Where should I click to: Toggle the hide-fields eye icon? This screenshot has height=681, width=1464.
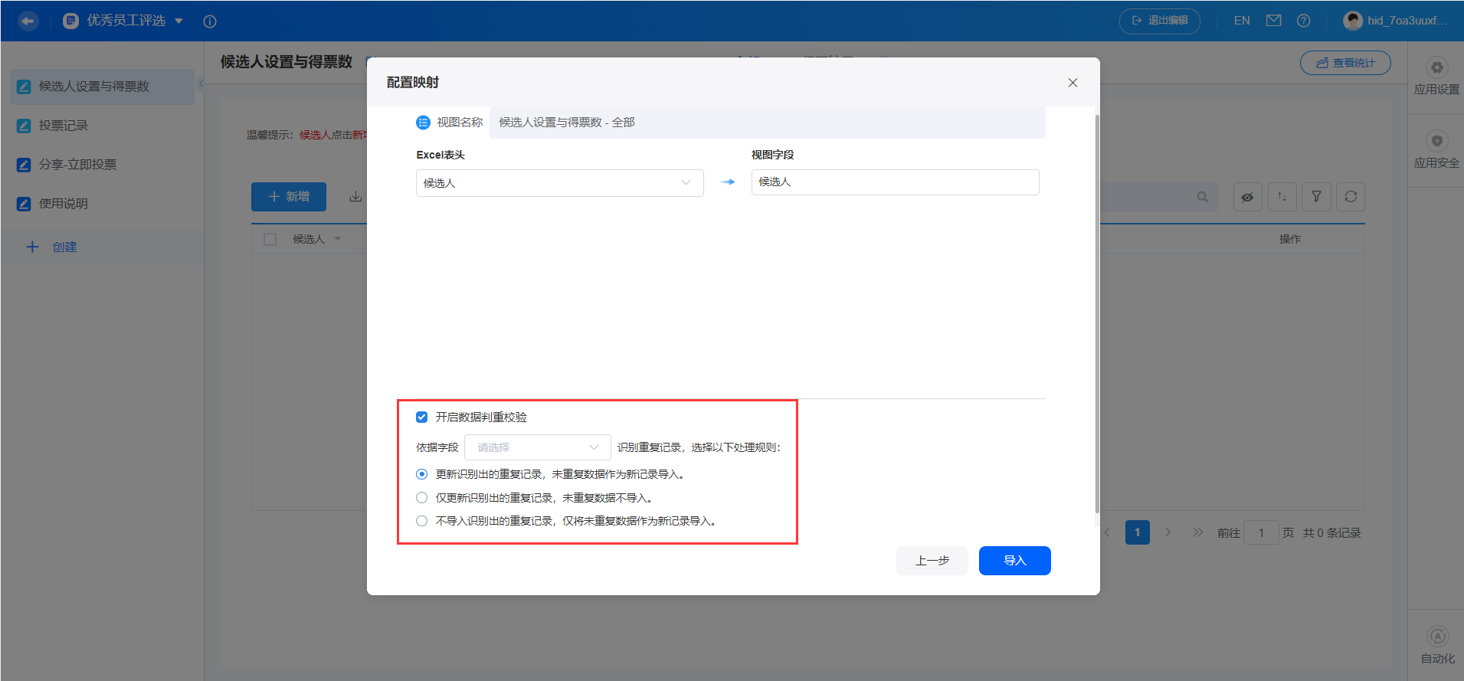point(1247,197)
